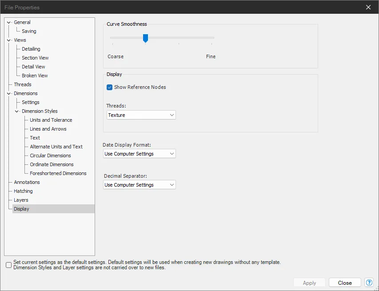Screen dimensions: 379x291
Task: Click the Apply button
Action: (x=309, y=283)
